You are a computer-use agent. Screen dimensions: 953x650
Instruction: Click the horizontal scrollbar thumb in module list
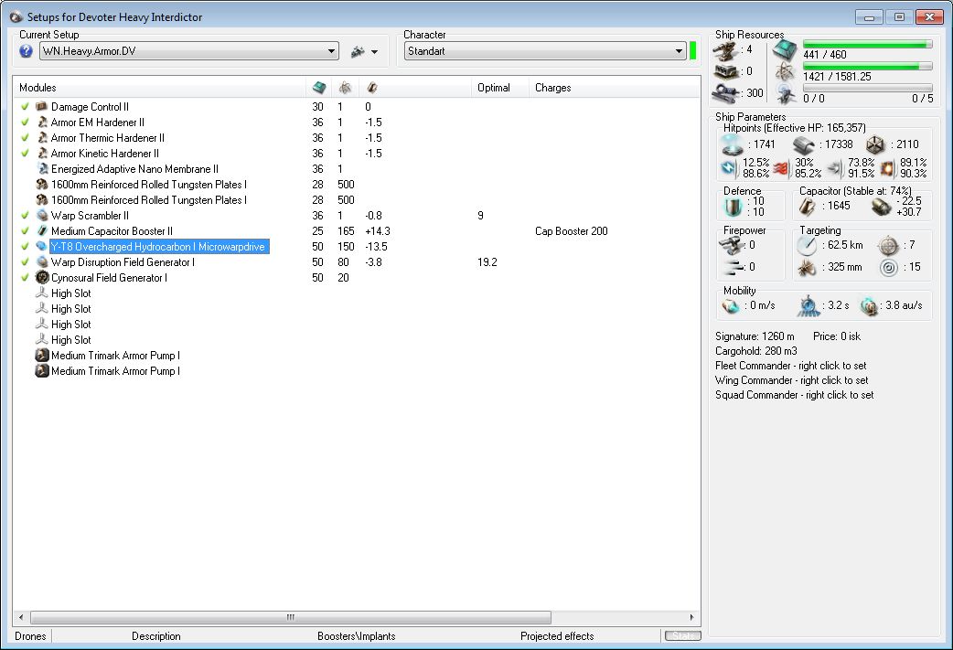click(291, 617)
